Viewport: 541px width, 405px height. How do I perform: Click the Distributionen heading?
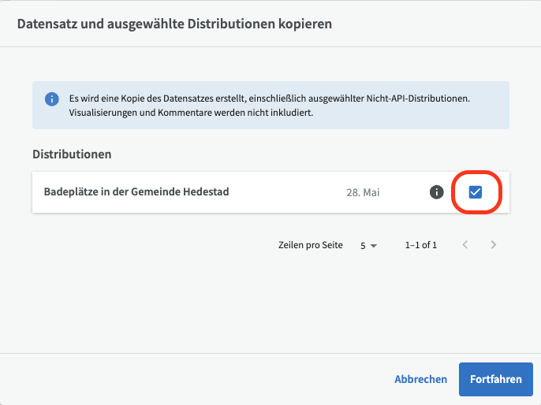point(72,154)
